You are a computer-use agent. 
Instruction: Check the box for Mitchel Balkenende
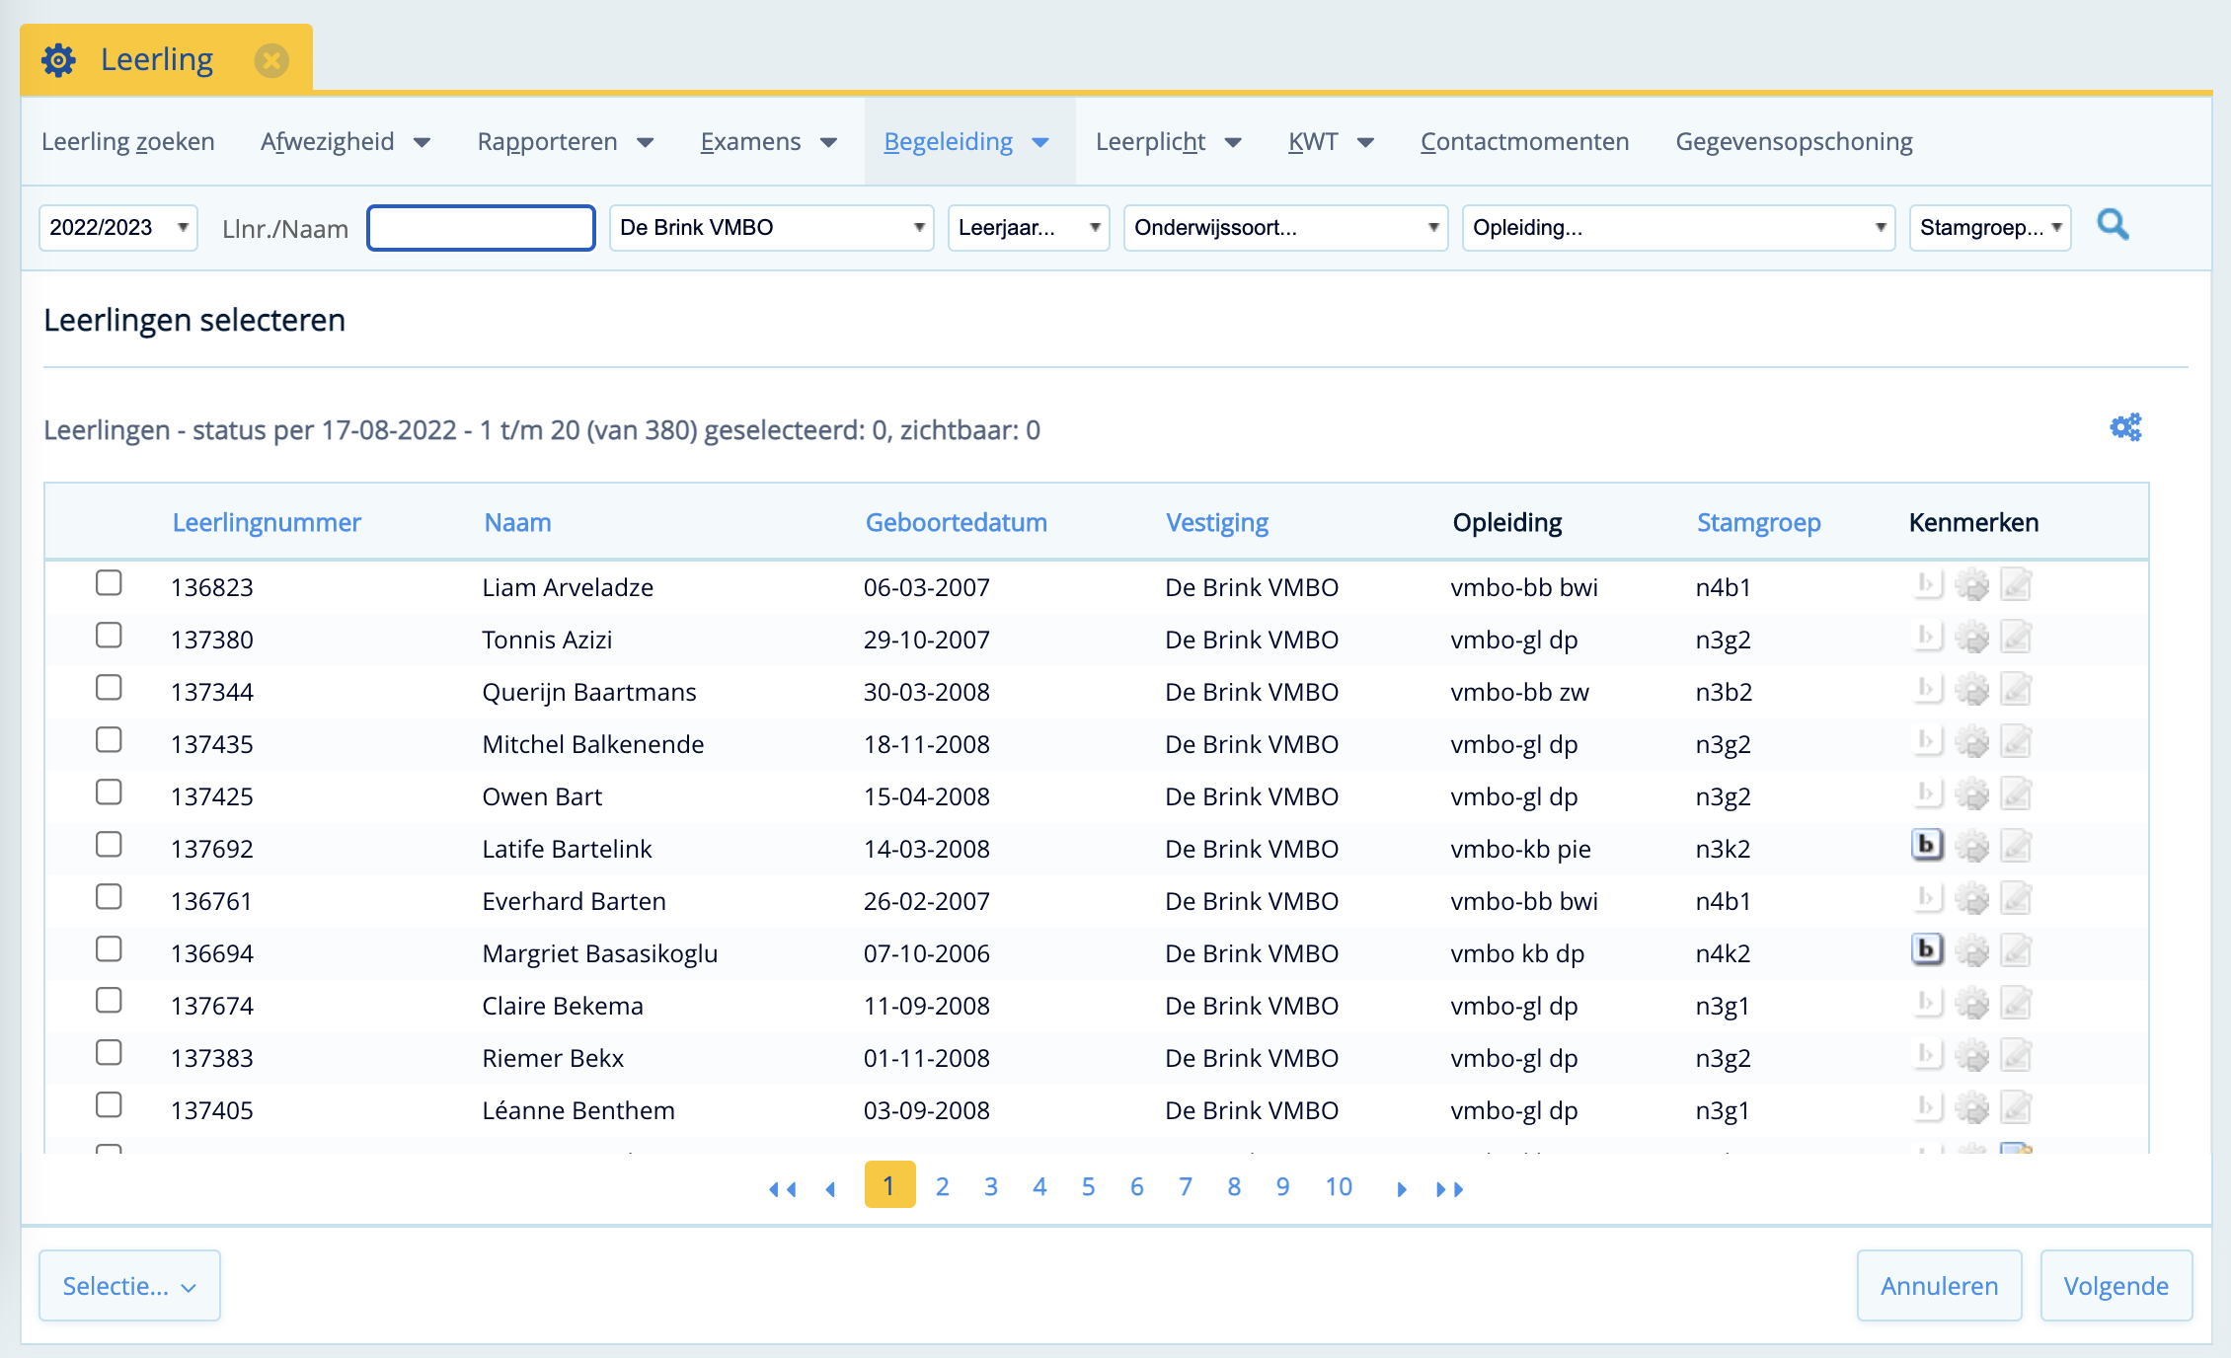click(109, 740)
